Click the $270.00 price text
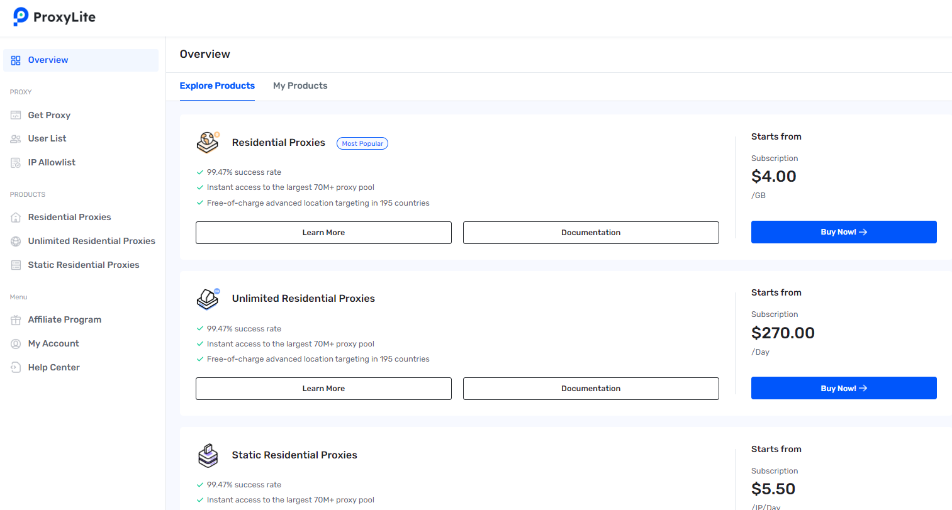 click(783, 333)
